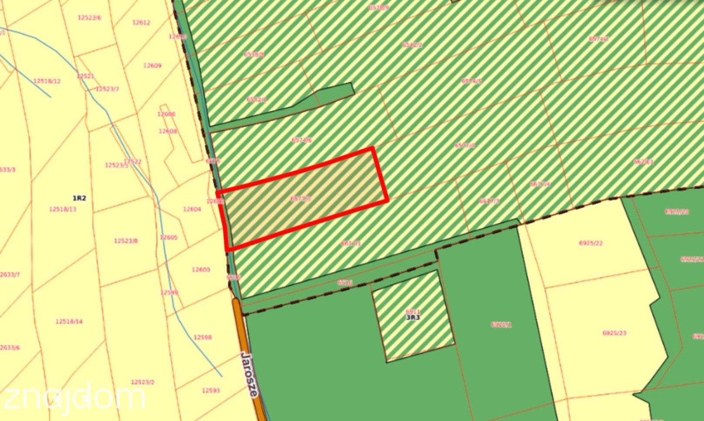Screen dimensions: 704x421
Task: Select parcel number 12521
Action: pos(85,76)
